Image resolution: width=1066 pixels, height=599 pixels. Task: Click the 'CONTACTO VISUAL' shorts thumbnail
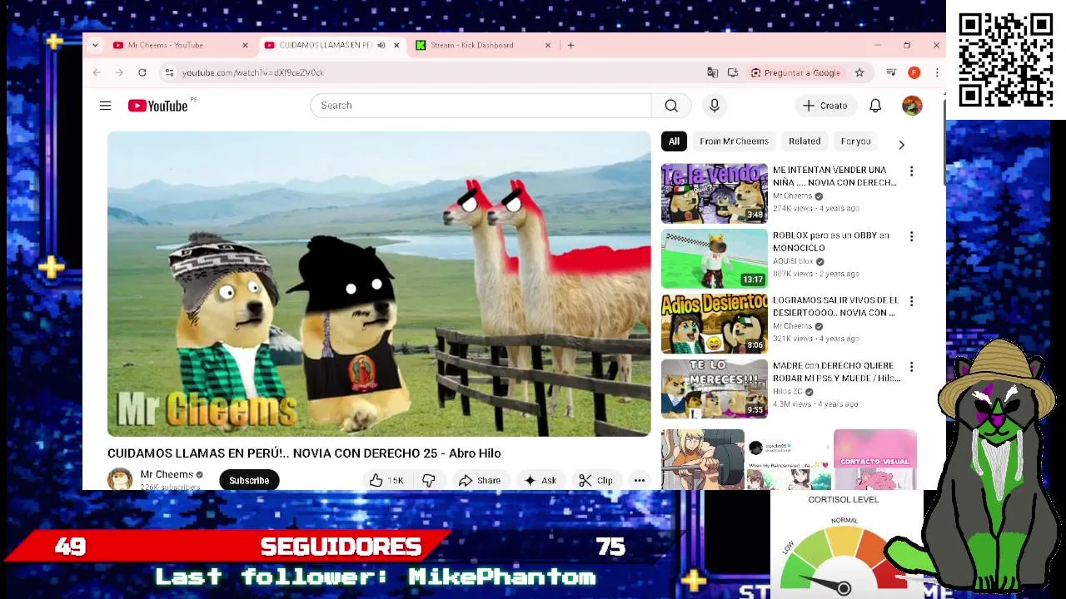(x=874, y=459)
